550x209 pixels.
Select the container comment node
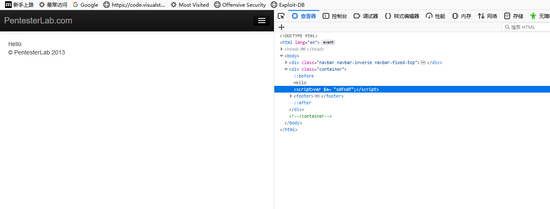(310, 116)
